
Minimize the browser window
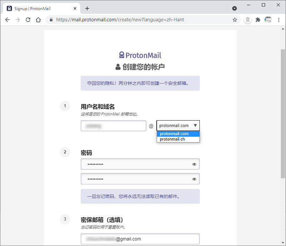coord(248,5)
